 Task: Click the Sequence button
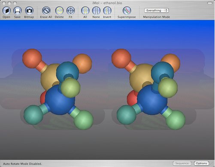tap(182, 163)
